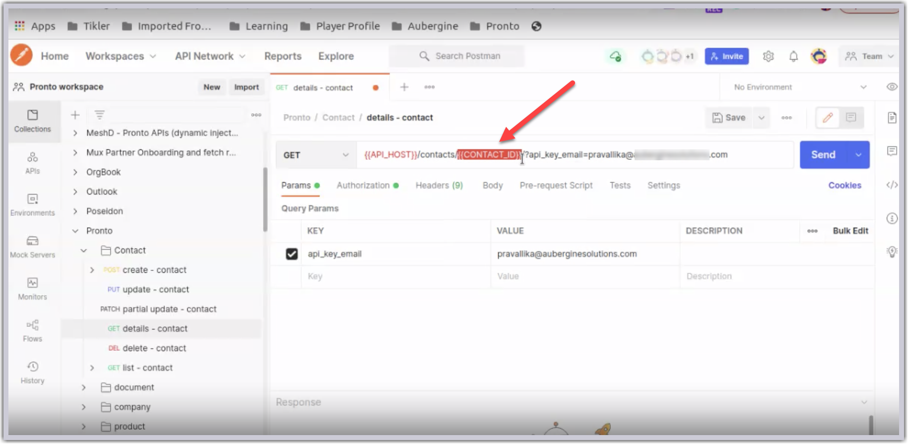Screen dimensions: 908x444
Task: Open the request info icon
Action: coord(892,218)
